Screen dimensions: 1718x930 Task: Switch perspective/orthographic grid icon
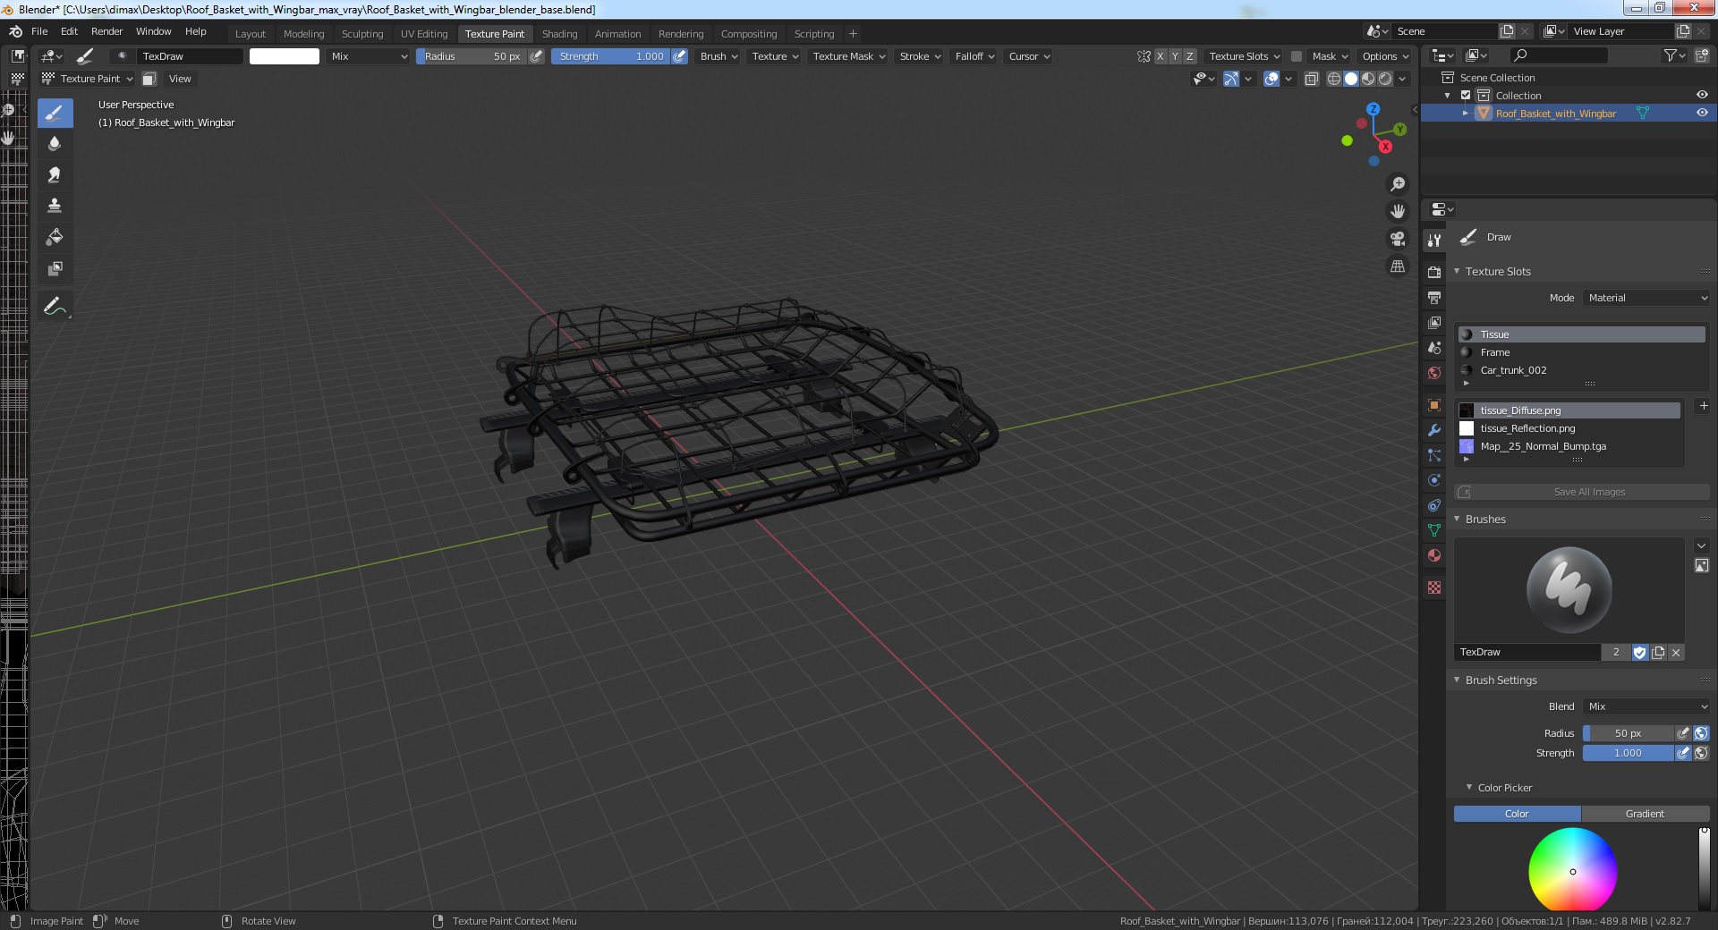[x=1397, y=266]
